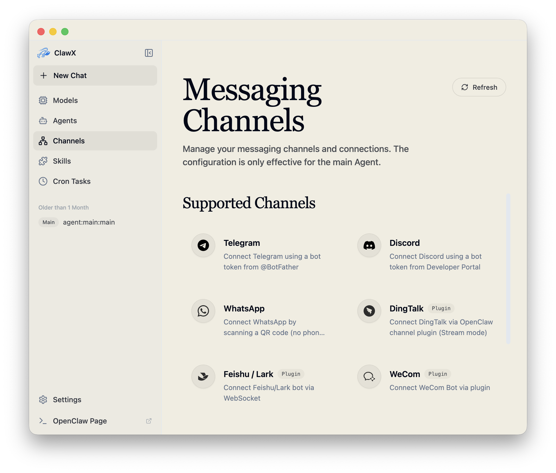The image size is (556, 473).
Task: Click the WhatsApp channel icon
Action: (x=203, y=311)
